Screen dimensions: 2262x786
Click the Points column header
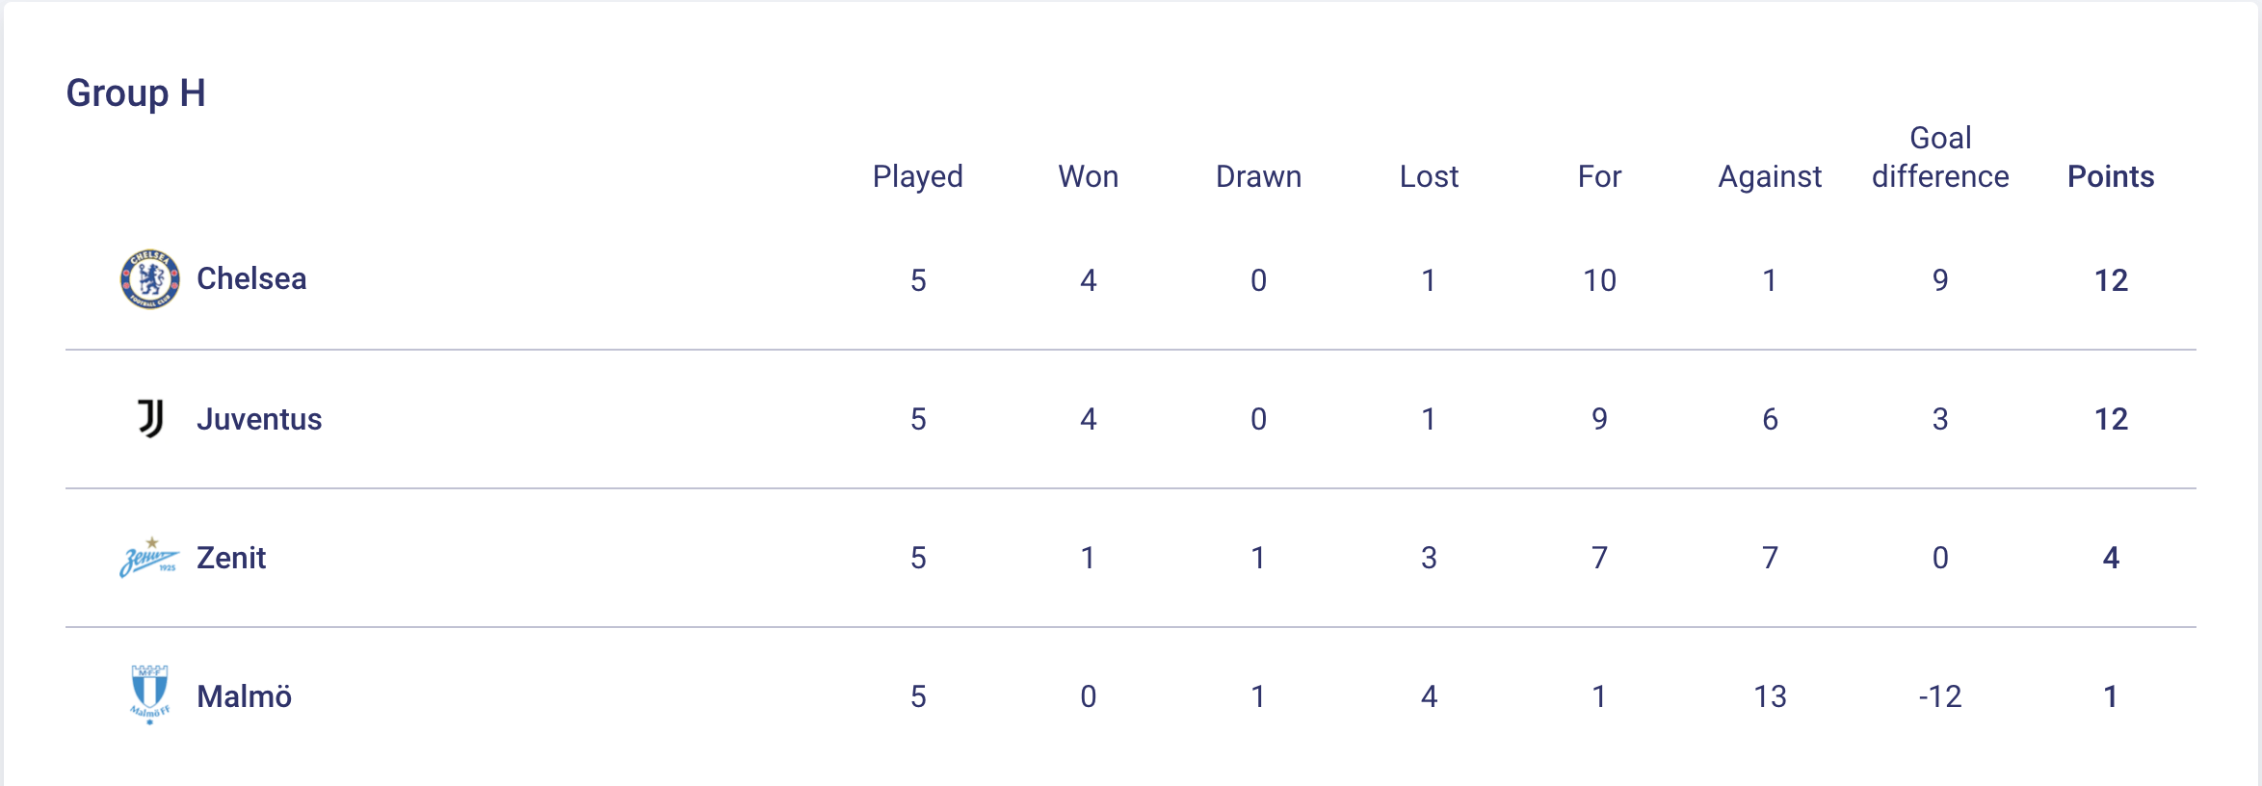pyautogui.click(x=2110, y=176)
